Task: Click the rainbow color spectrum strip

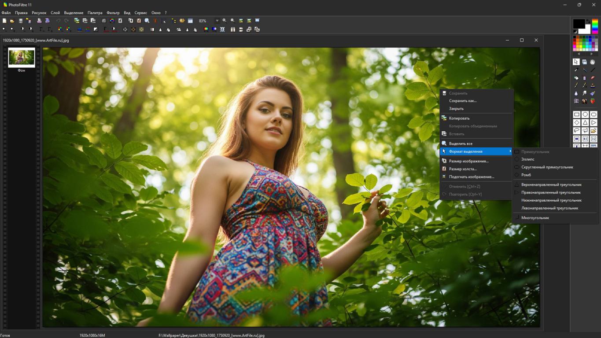Action: tap(595, 26)
